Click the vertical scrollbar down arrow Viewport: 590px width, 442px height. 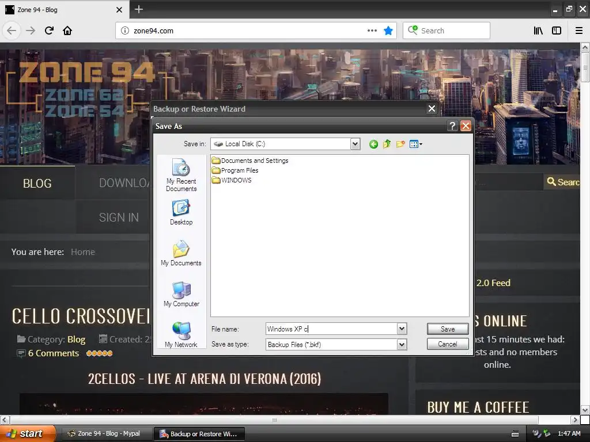point(585,410)
